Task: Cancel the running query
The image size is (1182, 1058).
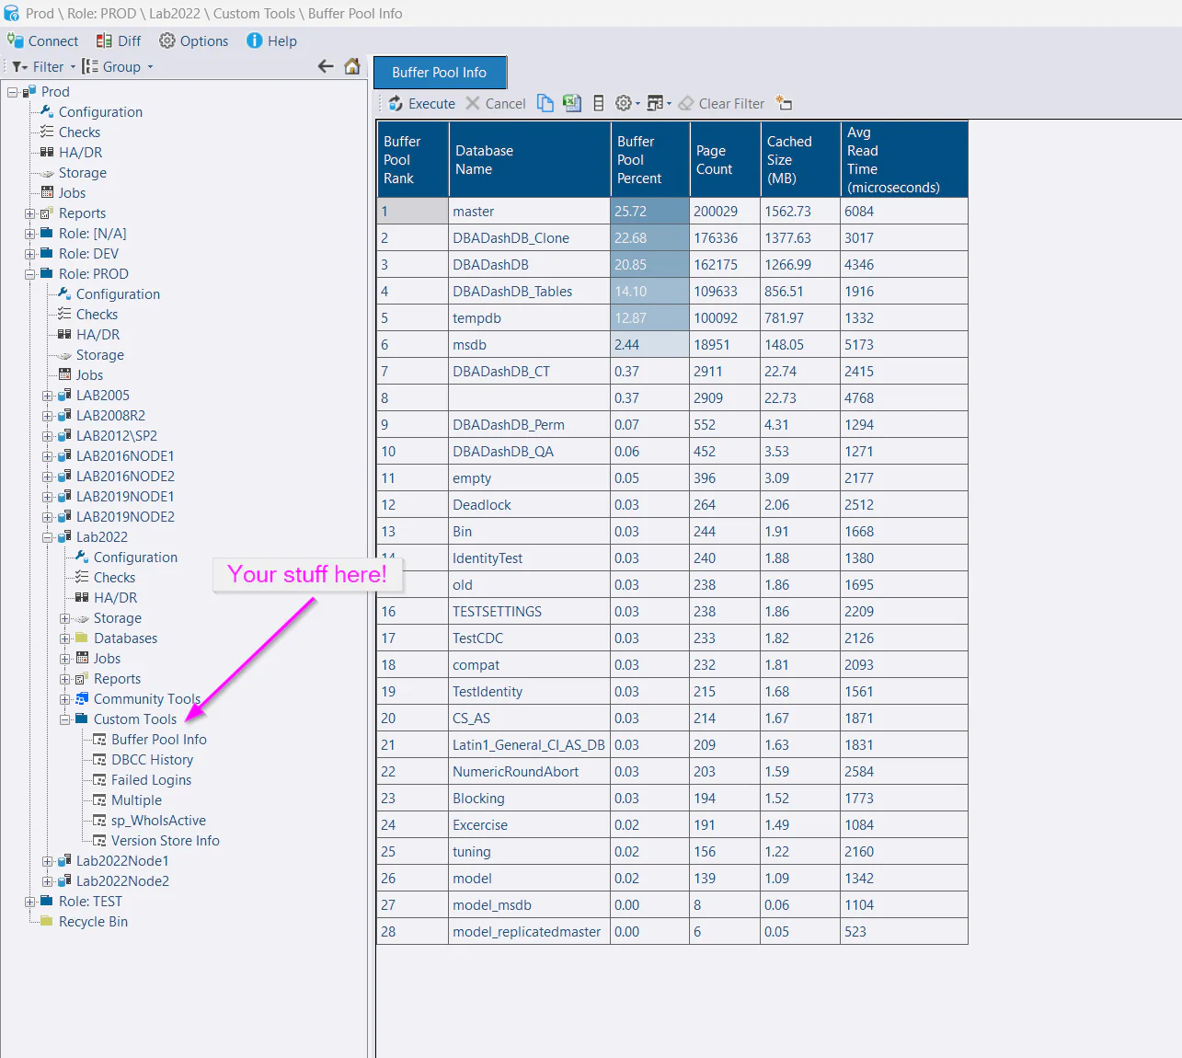Action: pos(496,103)
